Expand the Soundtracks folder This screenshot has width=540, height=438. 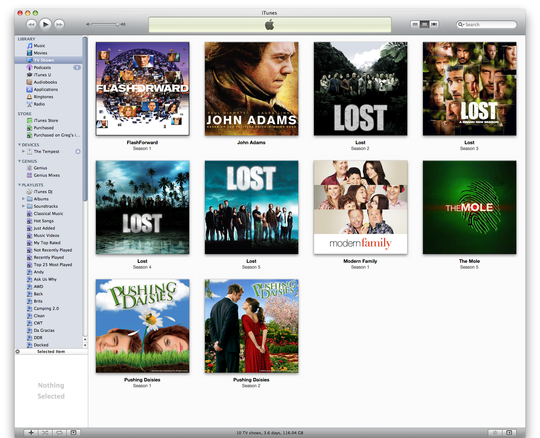click(x=23, y=206)
